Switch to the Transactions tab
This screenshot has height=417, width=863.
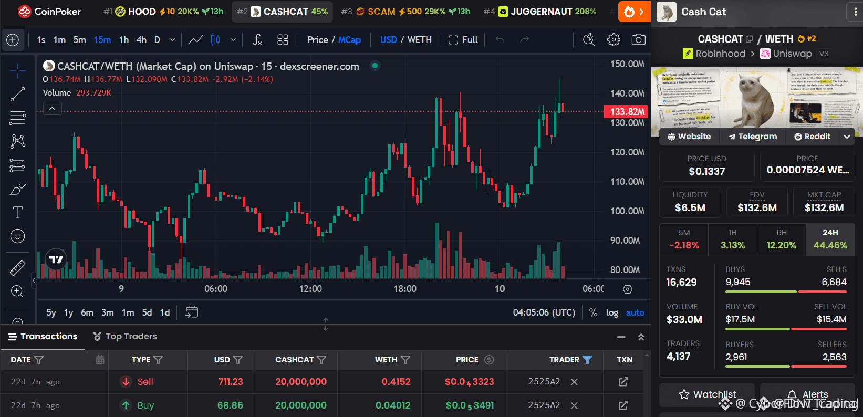coord(43,337)
